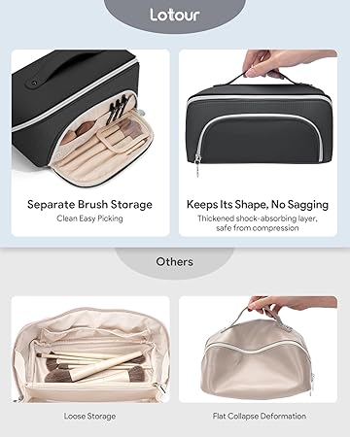The height and width of the screenshot is (437, 350).
Task: Click the hand lifting the beige bag
Action: [x=289, y=305]
